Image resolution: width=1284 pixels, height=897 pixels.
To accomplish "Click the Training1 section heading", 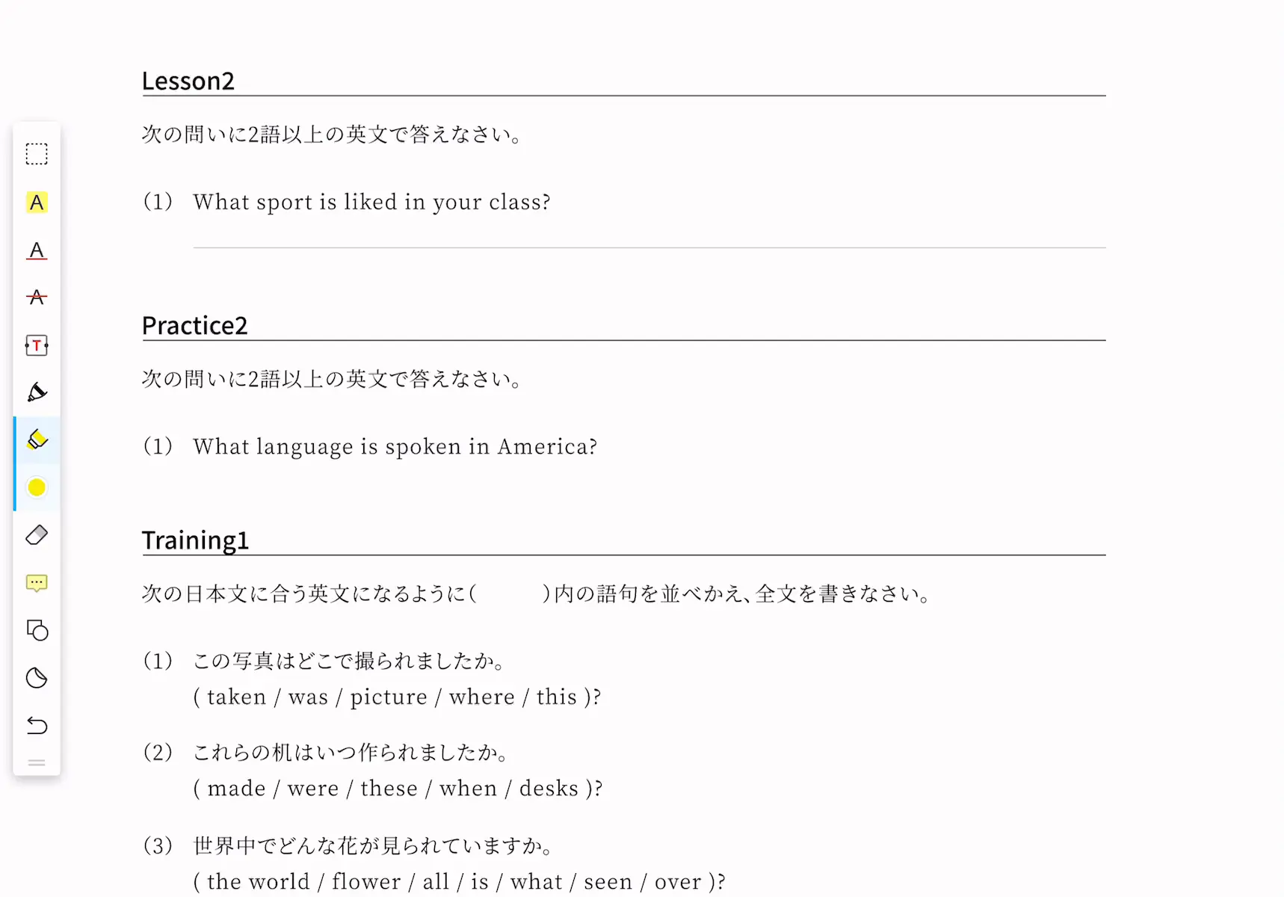I will point(195,540).
